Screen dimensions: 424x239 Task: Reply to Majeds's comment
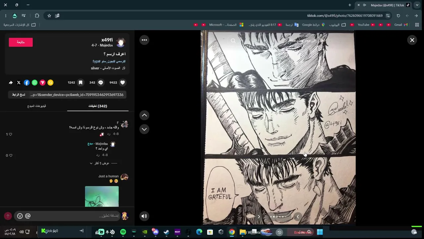click(x=98, y=155)
